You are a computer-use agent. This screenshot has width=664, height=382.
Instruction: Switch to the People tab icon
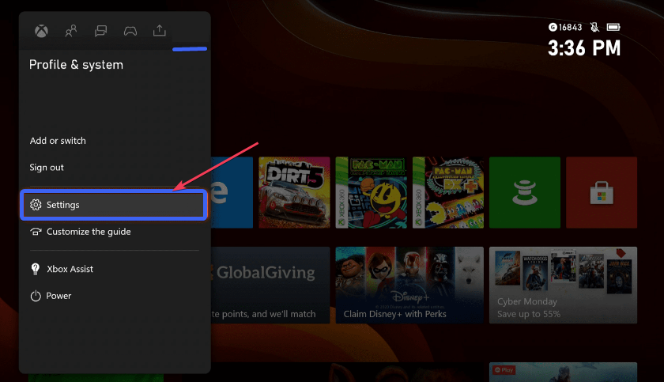tap(70, 31)
